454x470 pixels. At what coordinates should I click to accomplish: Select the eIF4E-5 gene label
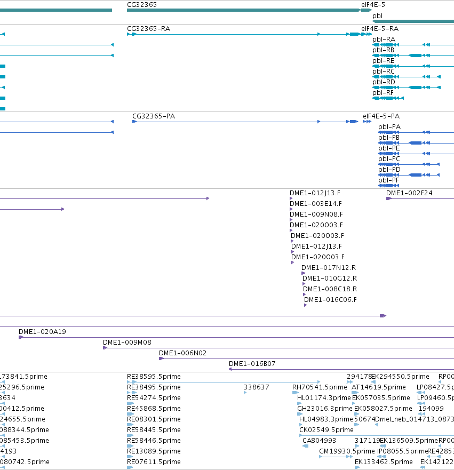373,4
